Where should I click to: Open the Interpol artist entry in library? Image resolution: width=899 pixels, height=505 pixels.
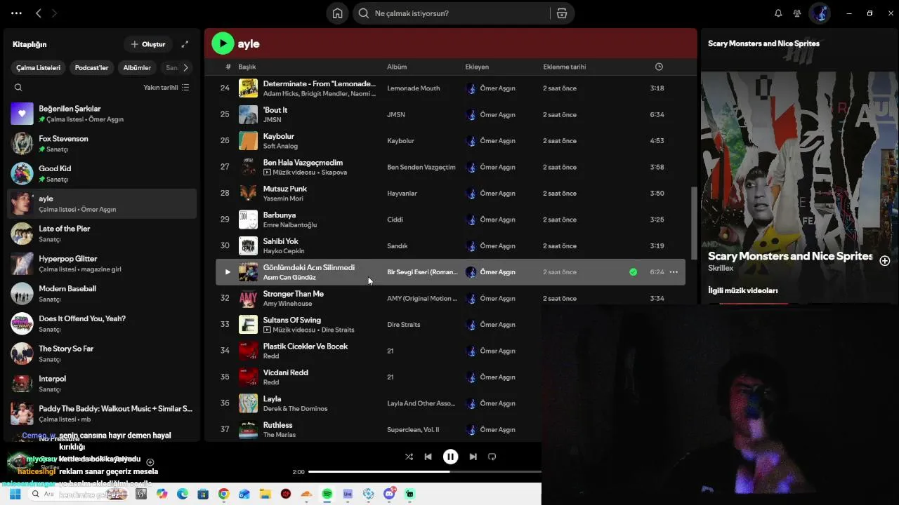pos(102,384)
